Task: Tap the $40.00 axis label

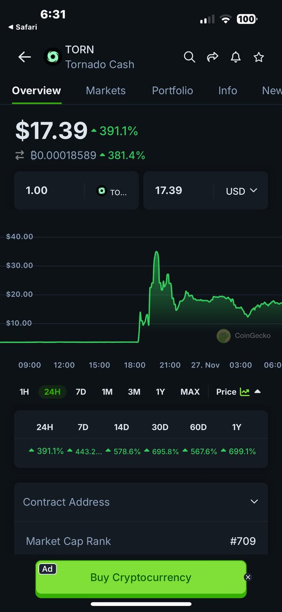Action: tap(19, 237)
